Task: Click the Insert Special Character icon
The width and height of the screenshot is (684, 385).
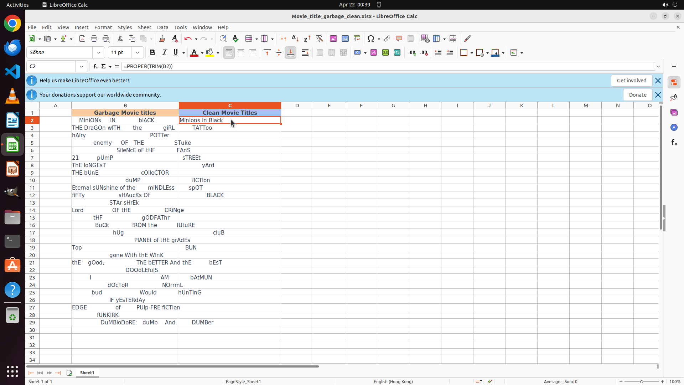Action: (371, 38)
